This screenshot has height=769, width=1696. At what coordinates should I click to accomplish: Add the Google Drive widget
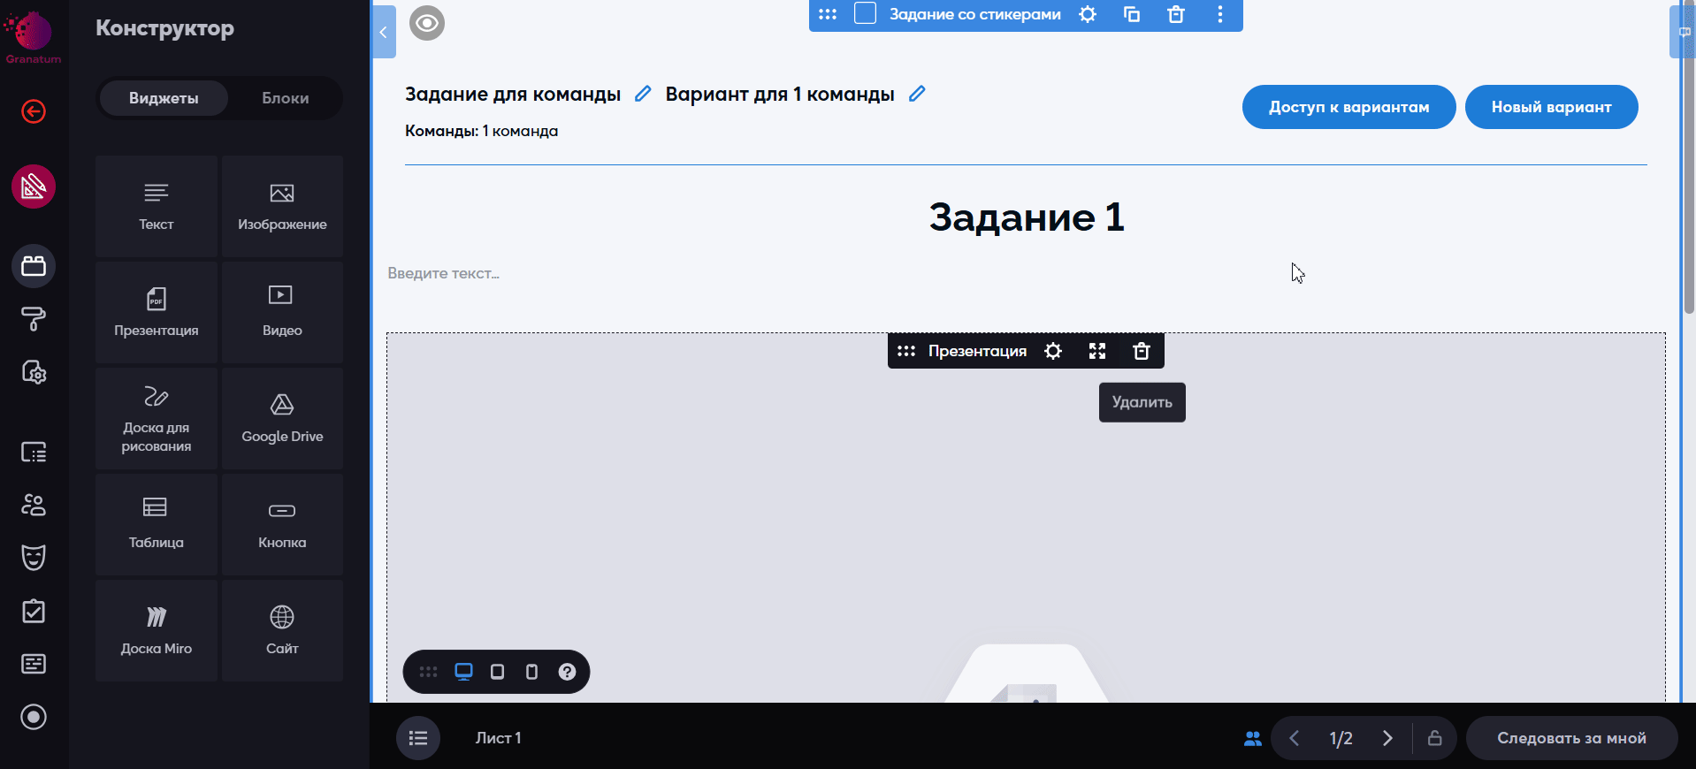[x=282, y=418]
